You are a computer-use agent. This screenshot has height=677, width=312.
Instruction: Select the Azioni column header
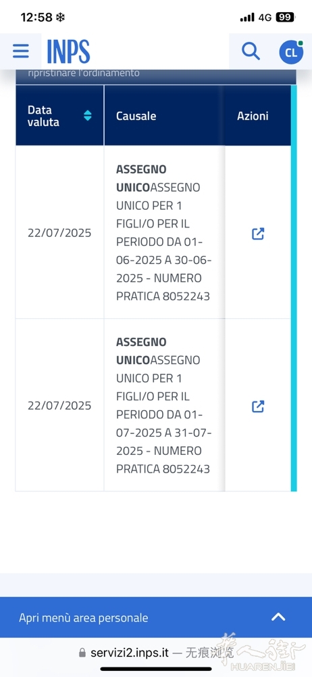(x=253, y=116)
